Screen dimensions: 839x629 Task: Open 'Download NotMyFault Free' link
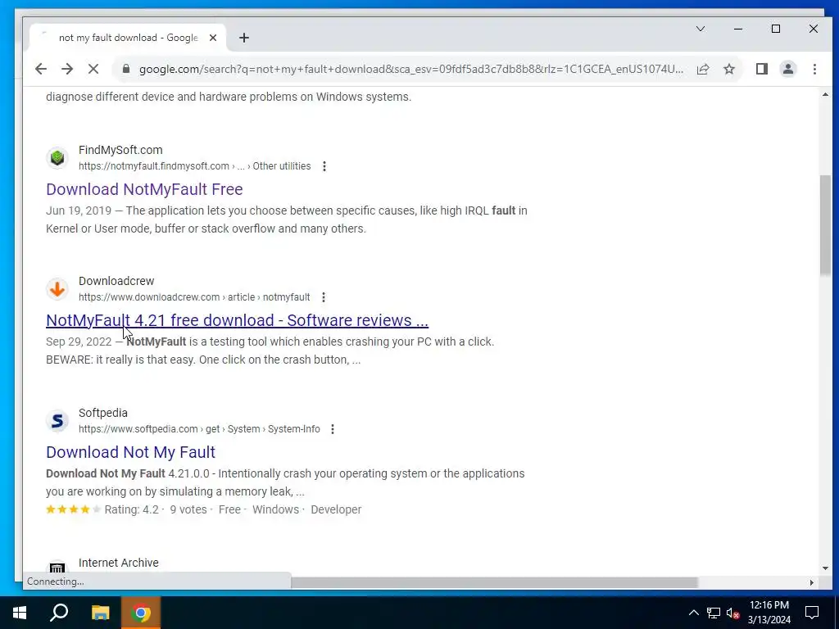click(144, 189)
